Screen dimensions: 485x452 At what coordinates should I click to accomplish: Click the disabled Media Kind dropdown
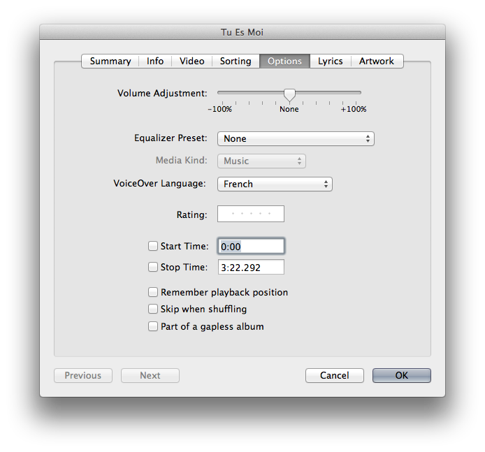coord(262,161)
